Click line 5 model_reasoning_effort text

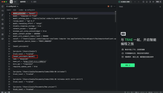27,24
